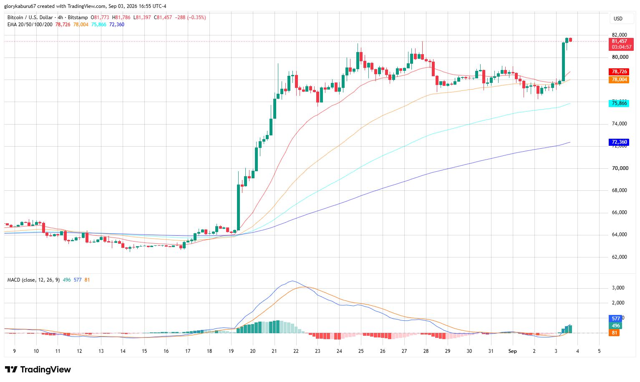Click the 3,000 level on MACD axis
The height and width of the screenshot is (382, 640).
tap(618, 288)
